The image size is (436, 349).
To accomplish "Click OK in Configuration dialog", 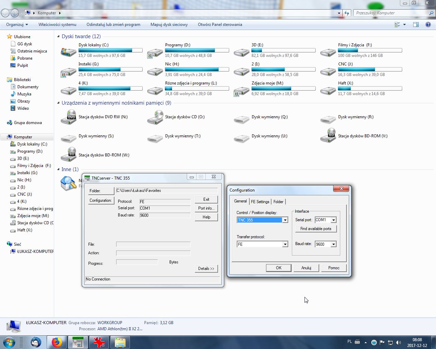I will pos(279,268).
